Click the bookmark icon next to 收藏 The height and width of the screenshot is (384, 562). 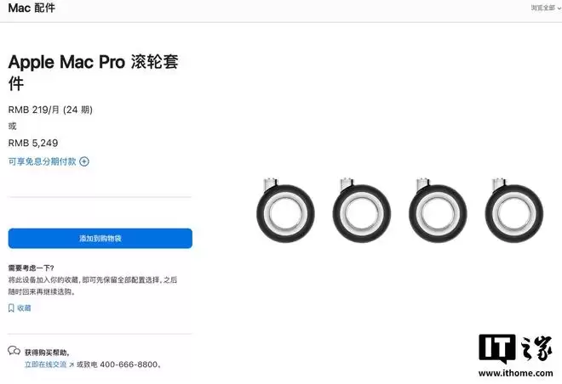11,308
